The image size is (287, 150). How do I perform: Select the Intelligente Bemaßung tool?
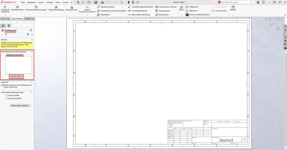(5, 7)
